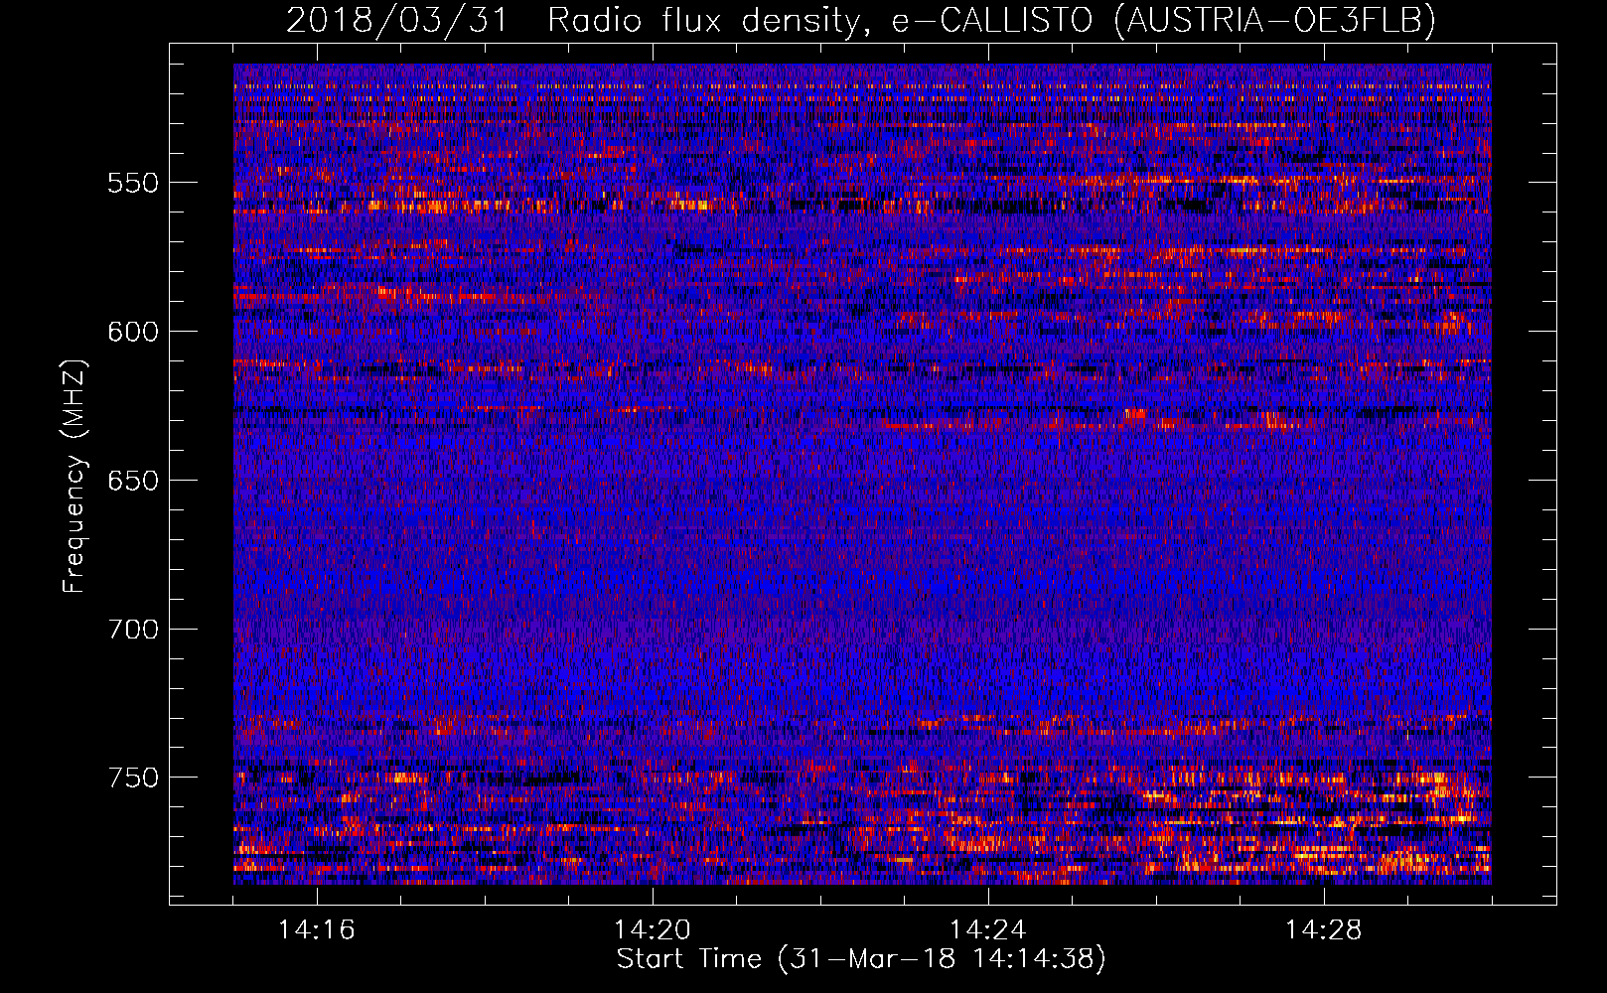1607x993 pixels.
Task: Click the 14:16 time tick label
Action: point(317,930)
